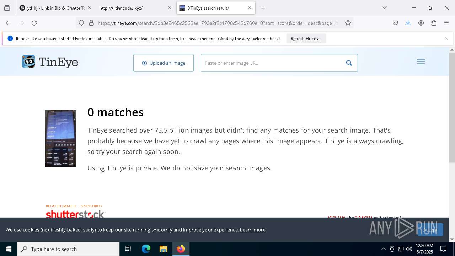Open the Pocket save icon

point(395,23)
